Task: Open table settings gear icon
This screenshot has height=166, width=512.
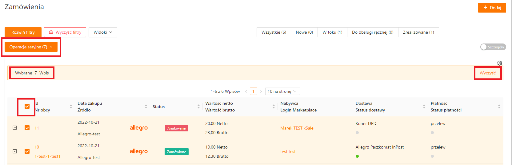Action: (x=499, y=63)
